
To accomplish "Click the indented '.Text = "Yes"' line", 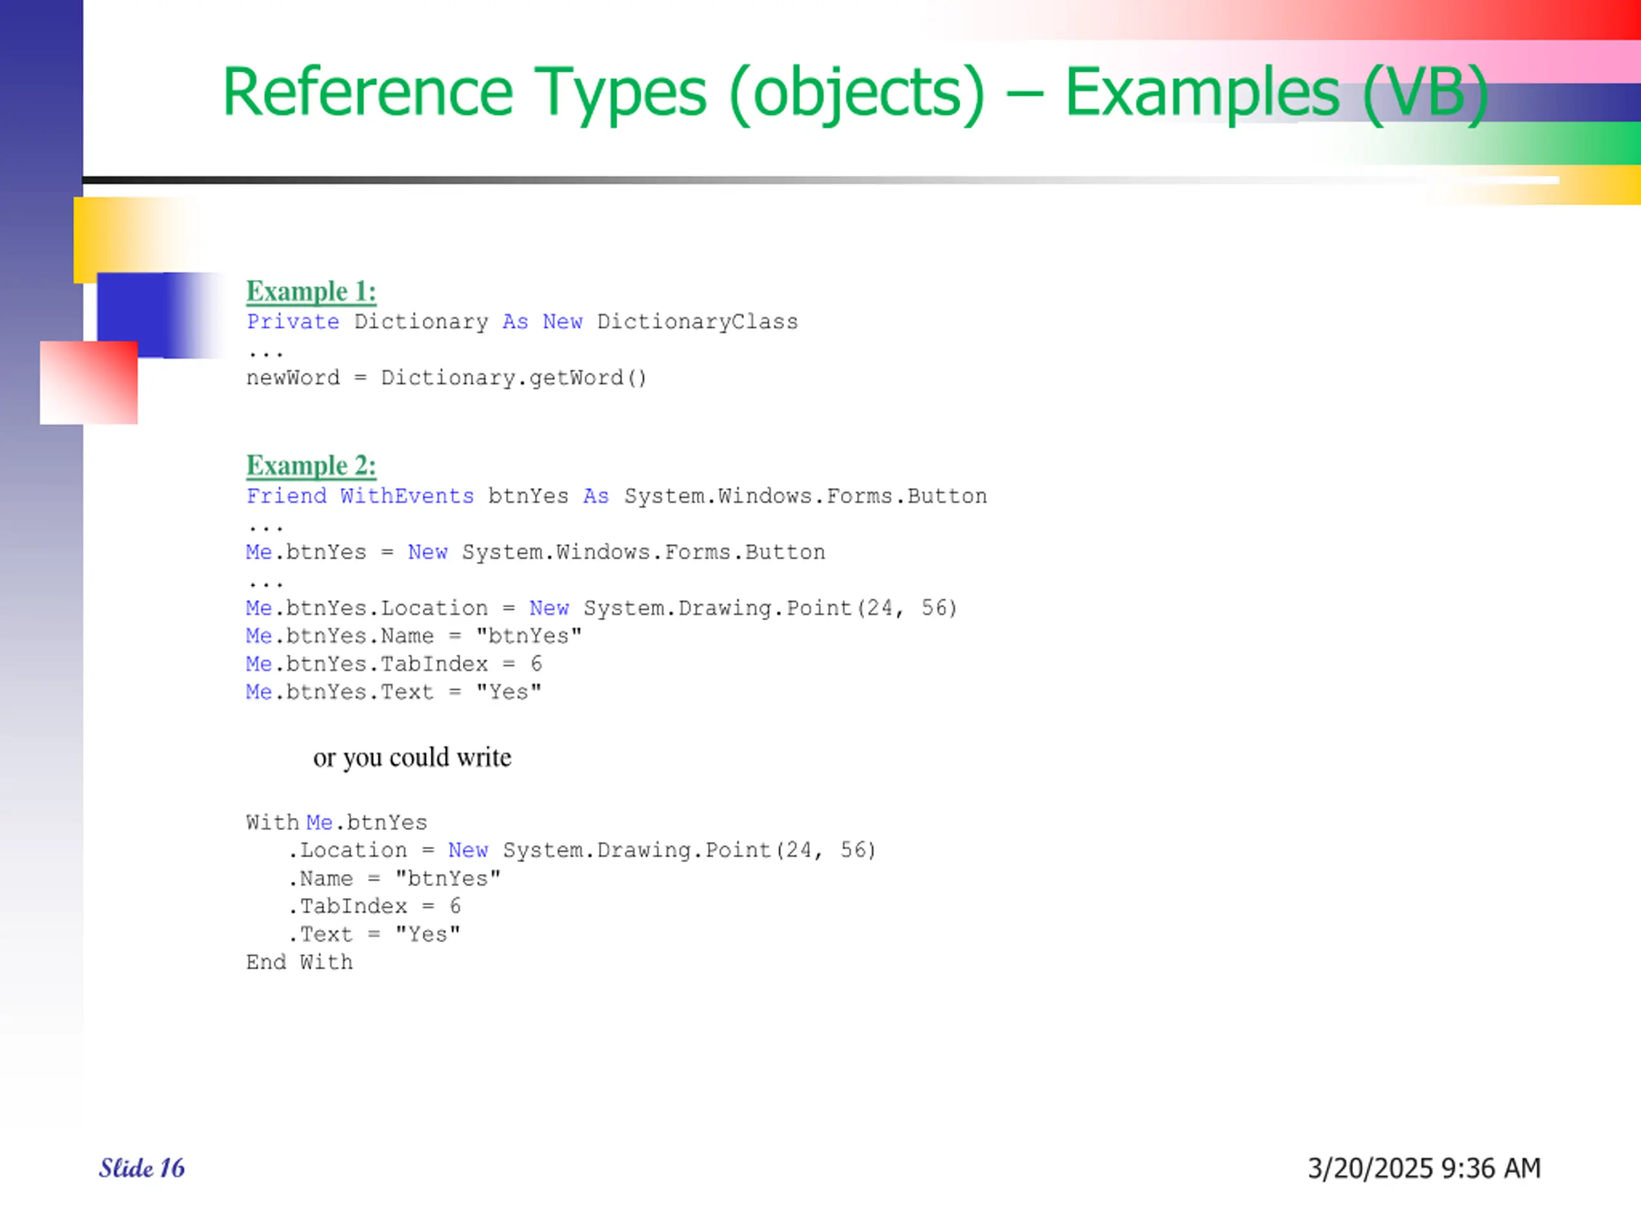I will point(374,934).
